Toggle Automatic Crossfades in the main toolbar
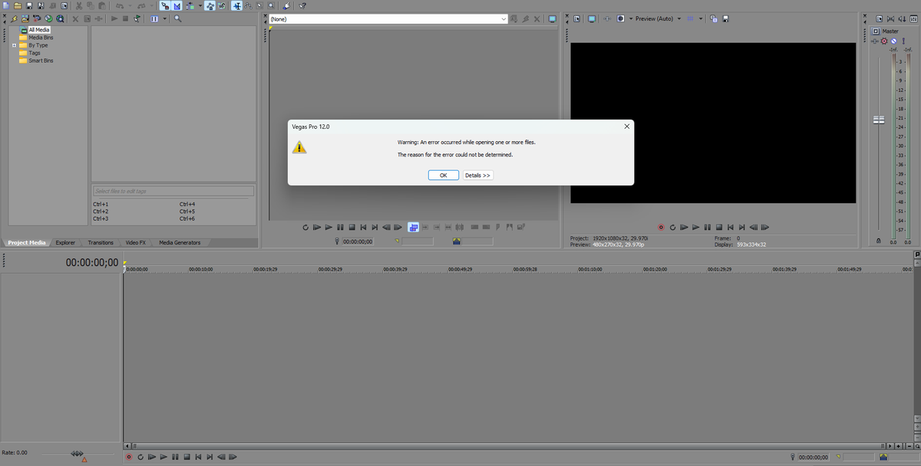This screenshot has height=466, width=921. tap(177, 5)
